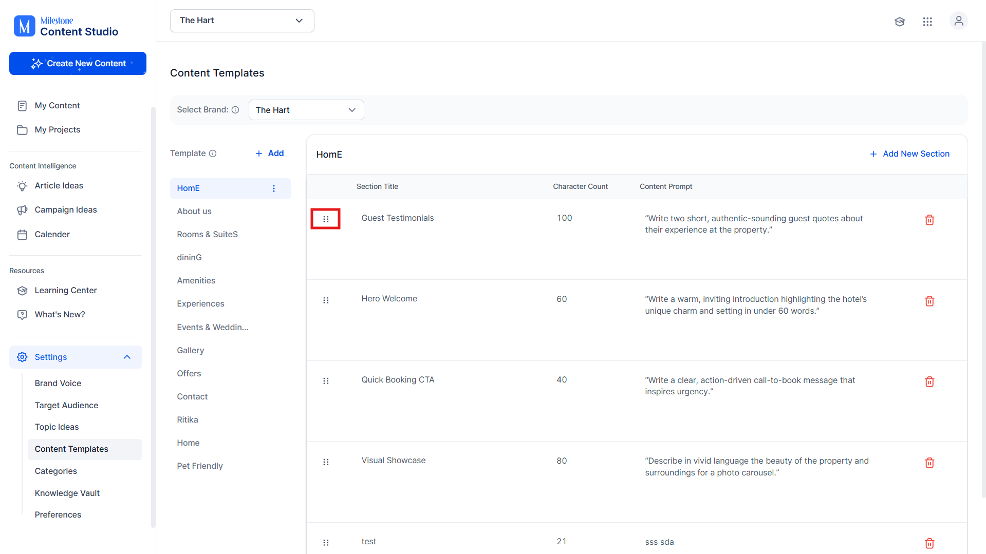This screenshot has width=986, height=554.
Task: Click character count 60 for Hero Welcome
Action: (562, 299)
